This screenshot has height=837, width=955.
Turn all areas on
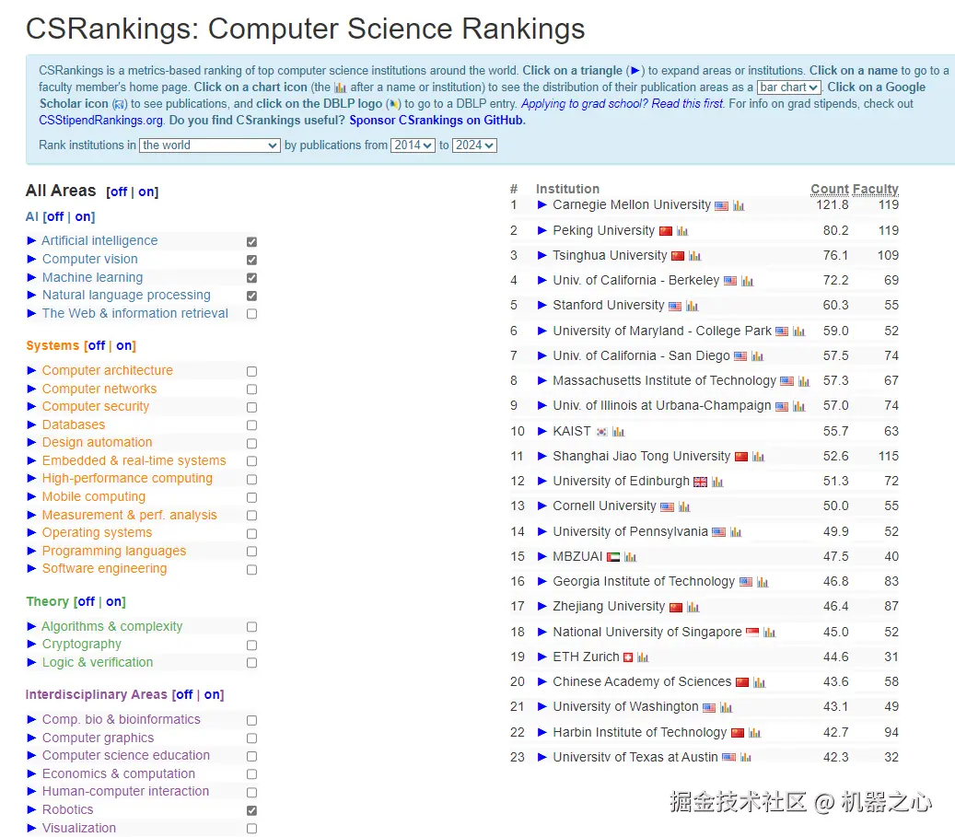[x=146, y=192]
